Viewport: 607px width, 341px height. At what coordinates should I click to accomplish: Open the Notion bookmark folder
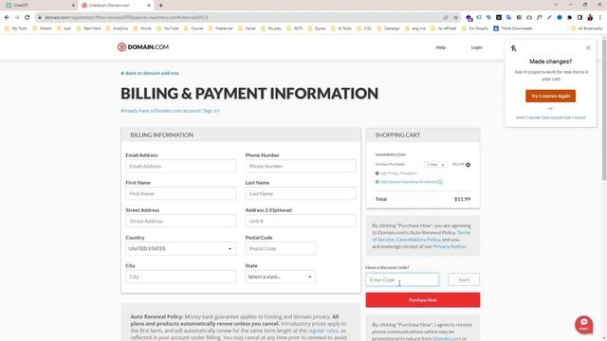point(42,28)
